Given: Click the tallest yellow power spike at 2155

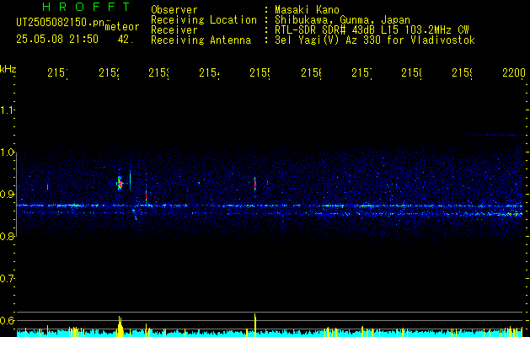Looking at the screenshot, I should (x=255, y=325).
